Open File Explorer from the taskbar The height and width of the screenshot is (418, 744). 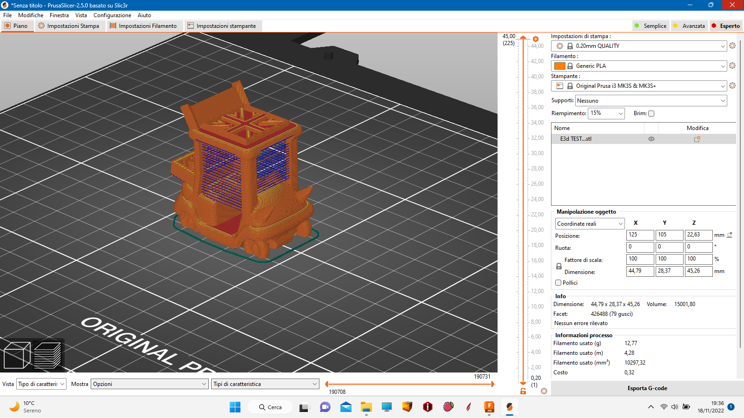[x=366, y=407]
